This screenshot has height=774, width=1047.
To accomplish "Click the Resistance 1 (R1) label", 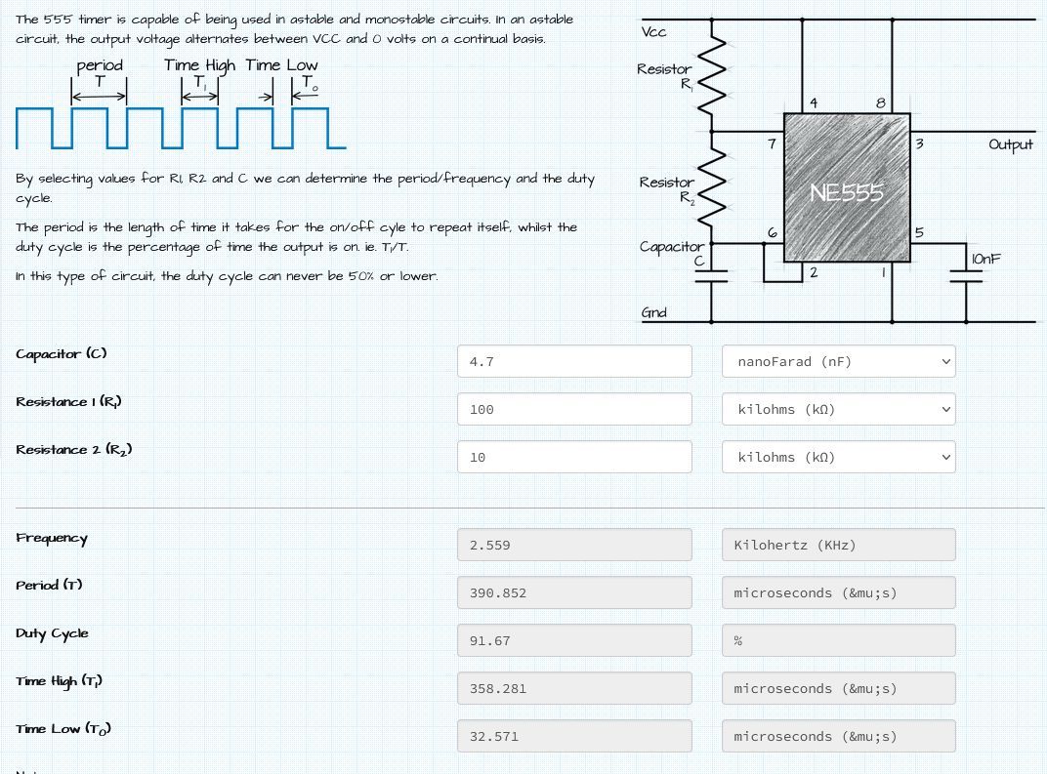I will tap(68, 402).
